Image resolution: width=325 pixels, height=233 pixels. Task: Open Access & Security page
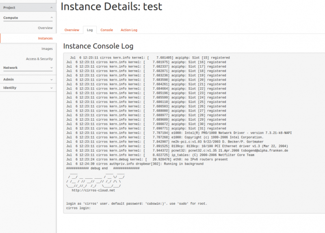click(x=39, y=59)
